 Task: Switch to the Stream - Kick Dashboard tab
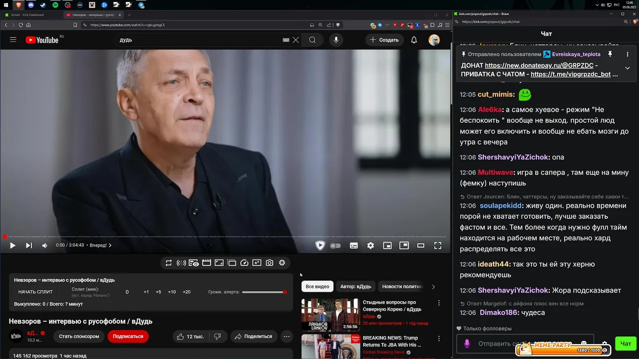click(x=31, y=15)
